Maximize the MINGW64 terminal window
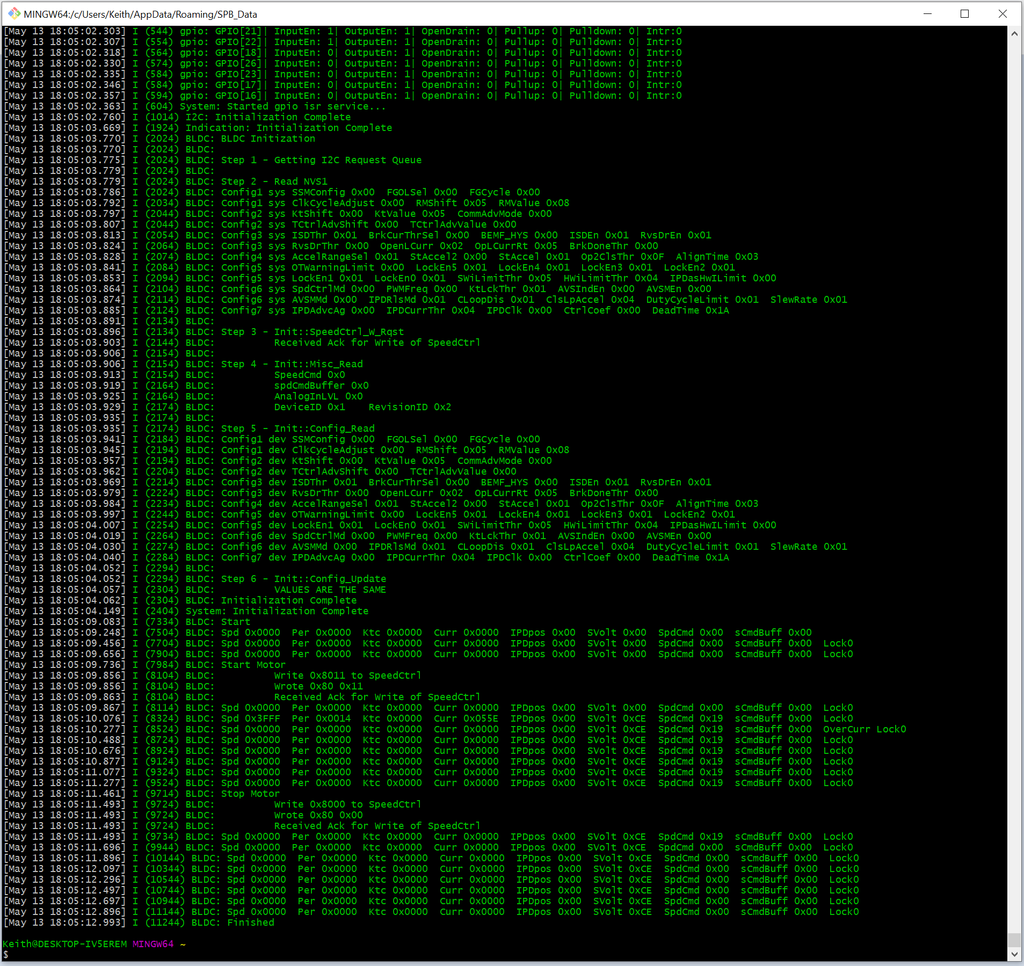 965,13
